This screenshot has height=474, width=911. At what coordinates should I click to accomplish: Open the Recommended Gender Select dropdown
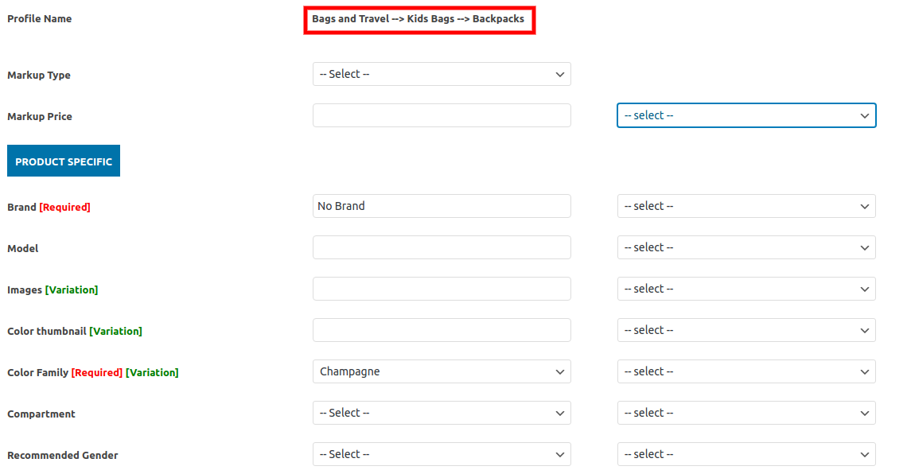[x=442, y=454]
